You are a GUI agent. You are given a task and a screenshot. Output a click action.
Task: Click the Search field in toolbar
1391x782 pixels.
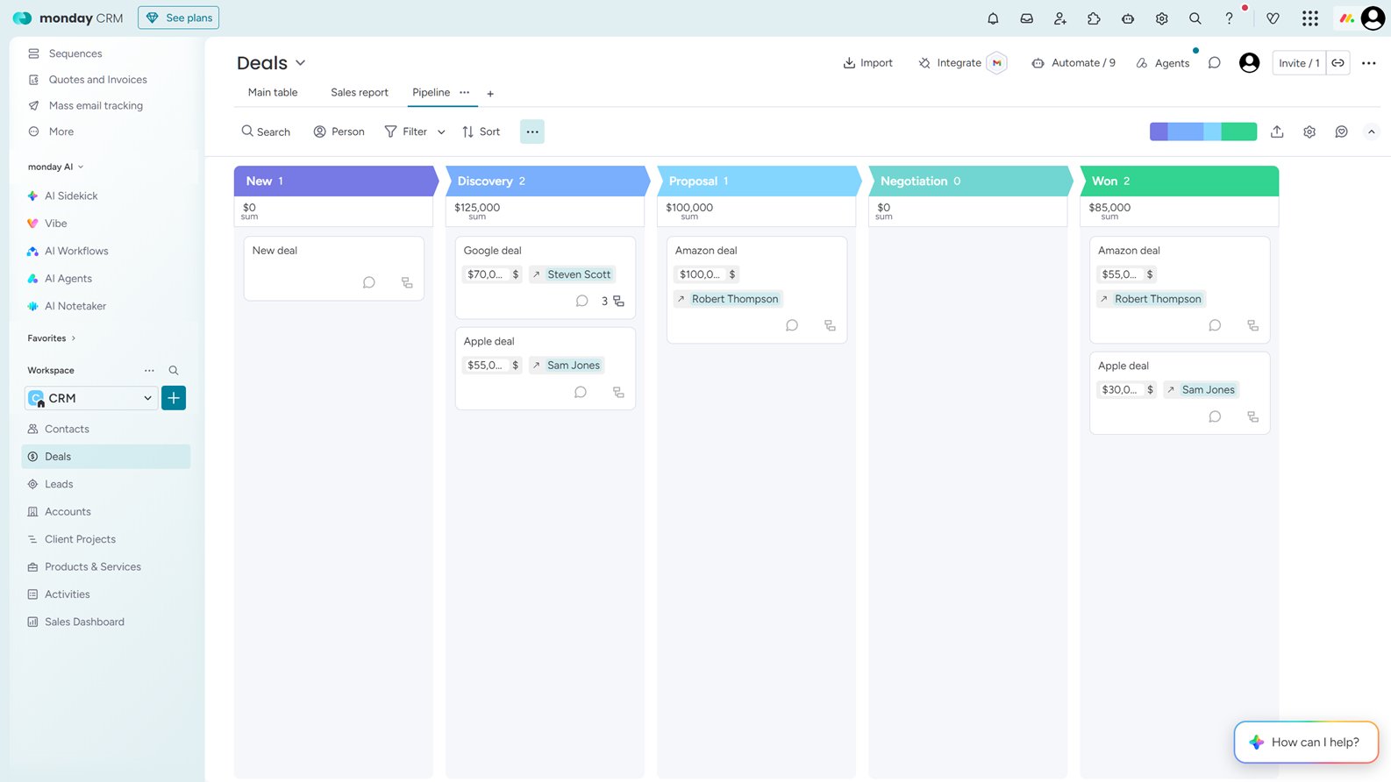click(x=266, y=132)
